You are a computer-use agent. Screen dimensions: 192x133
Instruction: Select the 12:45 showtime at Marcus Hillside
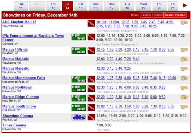point(101,49)
